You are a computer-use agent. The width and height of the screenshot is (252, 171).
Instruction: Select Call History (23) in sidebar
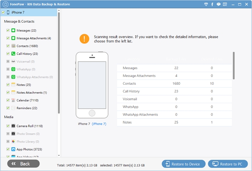pyautogui.click(x=27, y=54)
